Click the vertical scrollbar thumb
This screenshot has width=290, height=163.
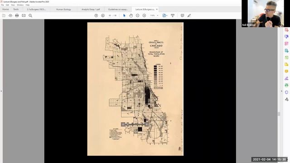point(279,114)
